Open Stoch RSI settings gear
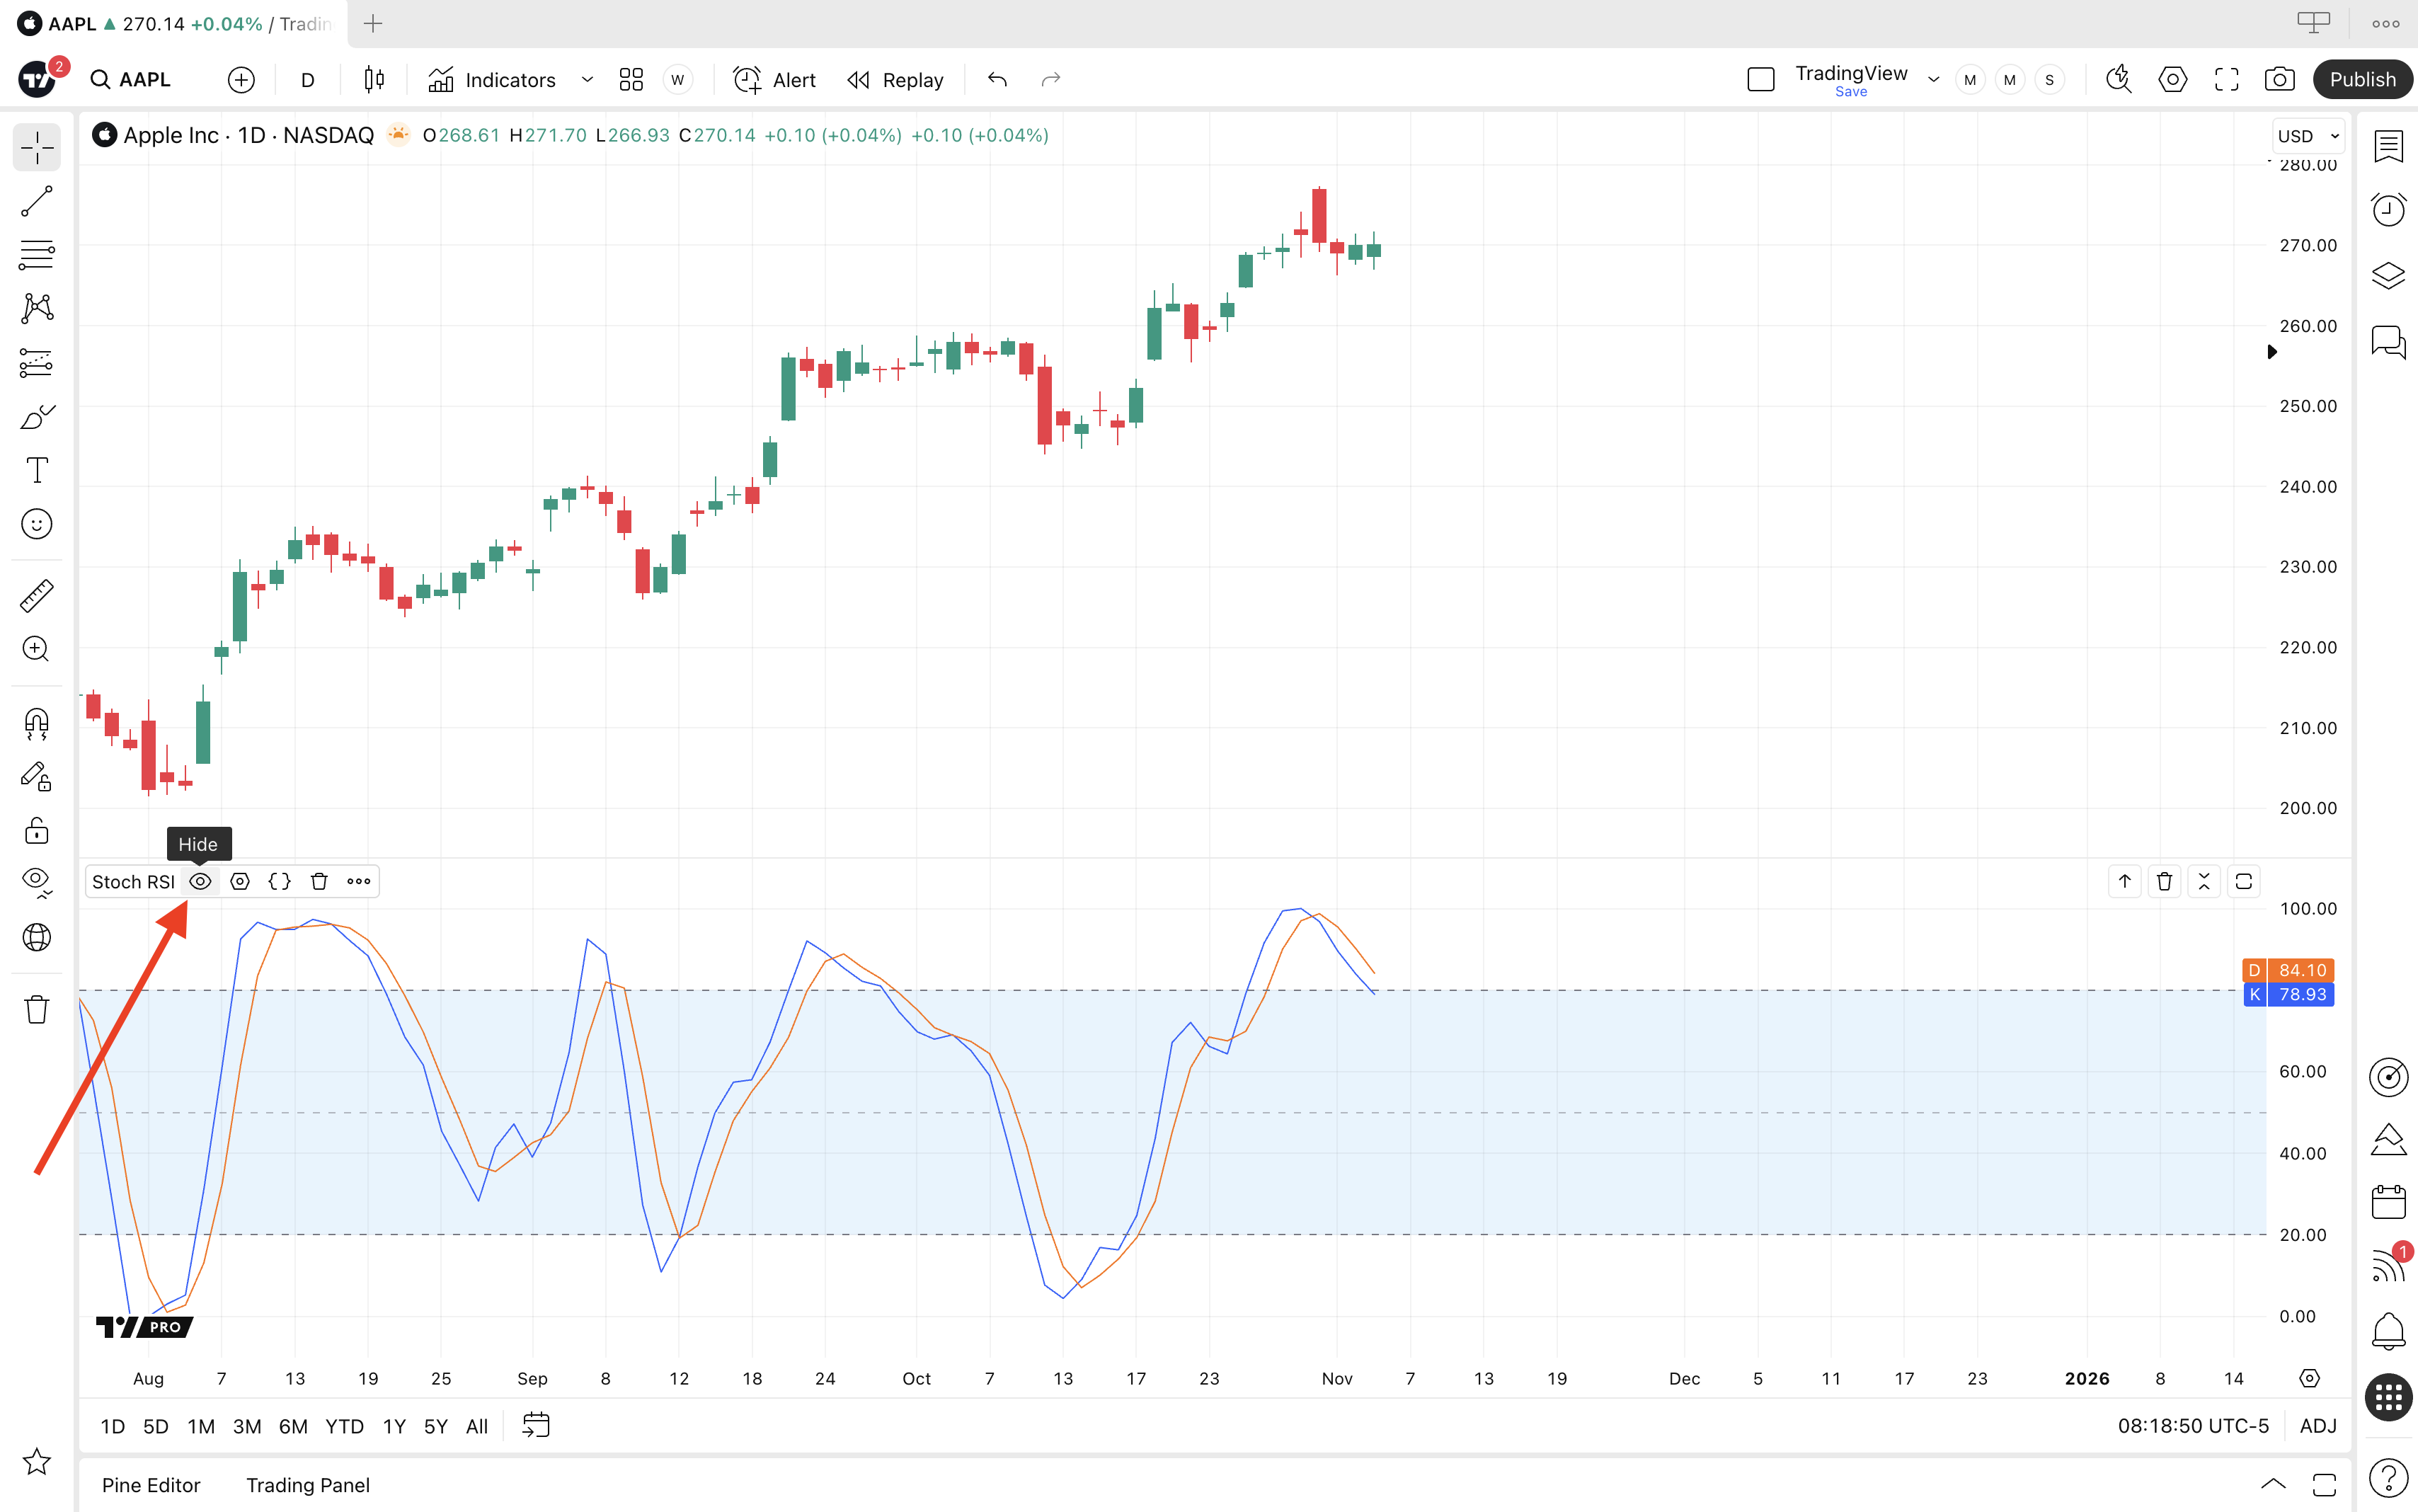This screenshot has width=2418, height=1512. coord(240,881)
